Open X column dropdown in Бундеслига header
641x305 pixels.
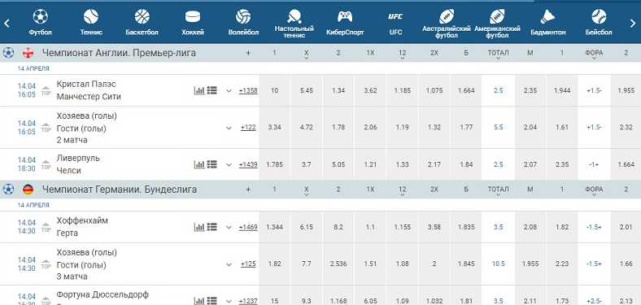point(306,190)
